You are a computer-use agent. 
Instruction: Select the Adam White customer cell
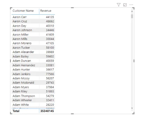point(21,105)
